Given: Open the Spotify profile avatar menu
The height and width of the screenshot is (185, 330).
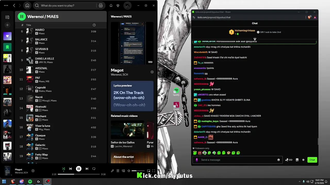Looking at the screenshot, I should click(x=127, y=5).
